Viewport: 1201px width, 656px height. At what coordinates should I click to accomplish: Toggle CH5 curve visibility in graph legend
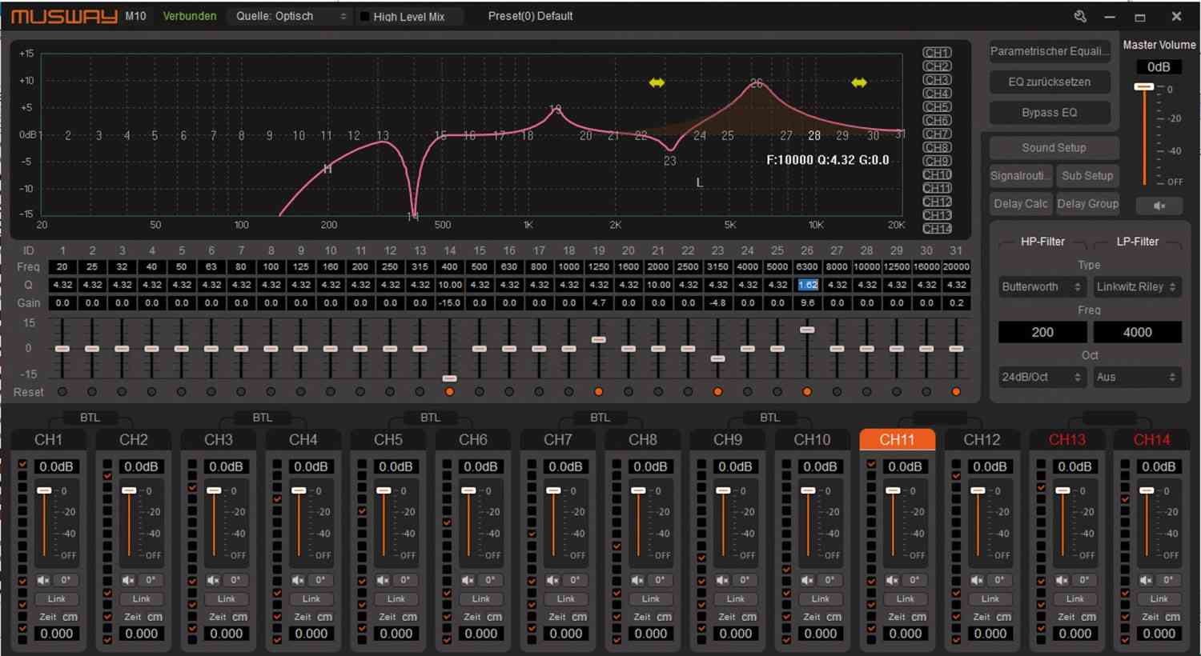click(x=937, y=107)
